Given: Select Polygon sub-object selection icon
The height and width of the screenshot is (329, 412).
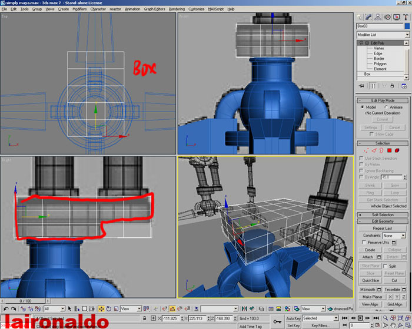Looking at the screenshot, I should click(389, 150).
